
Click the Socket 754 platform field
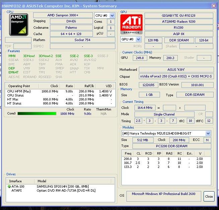click(83, 40)
